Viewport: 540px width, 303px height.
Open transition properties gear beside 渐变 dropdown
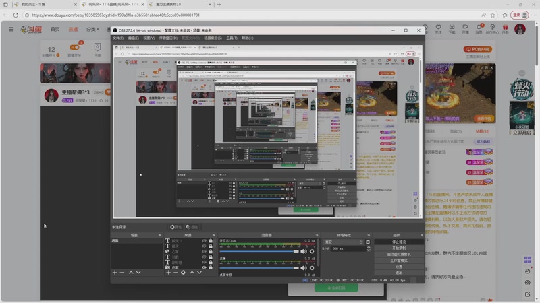(x=368, y=242)
